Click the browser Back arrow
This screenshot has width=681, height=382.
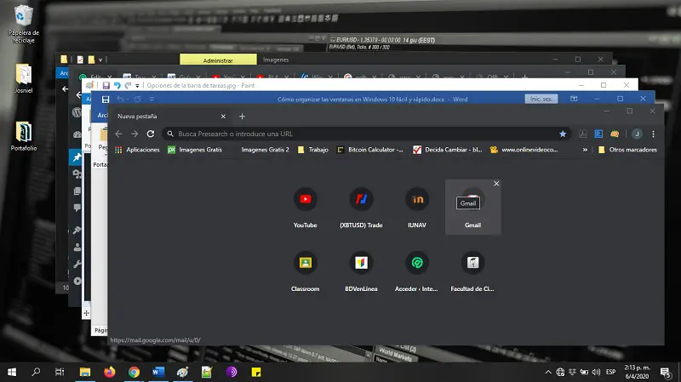point(118,134)
